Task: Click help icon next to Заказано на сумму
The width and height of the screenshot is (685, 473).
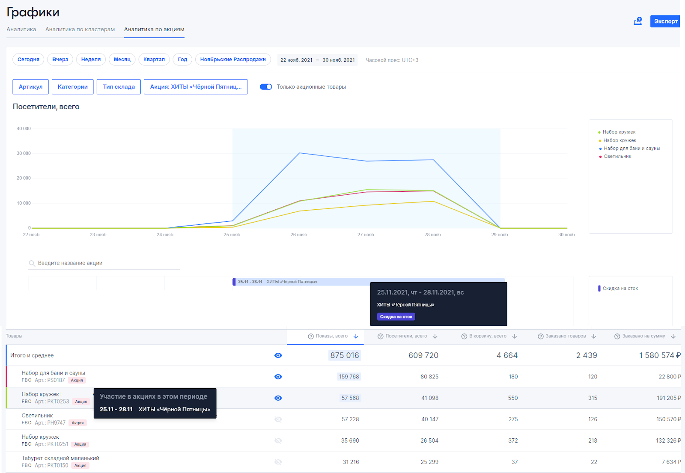Action: coord(617,336)
